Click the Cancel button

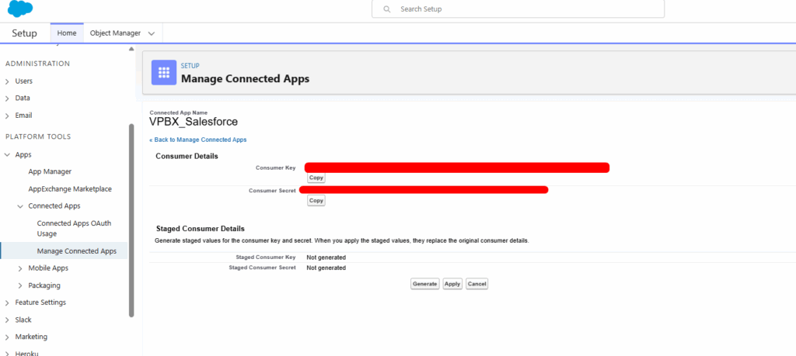[x=477, y=284]
